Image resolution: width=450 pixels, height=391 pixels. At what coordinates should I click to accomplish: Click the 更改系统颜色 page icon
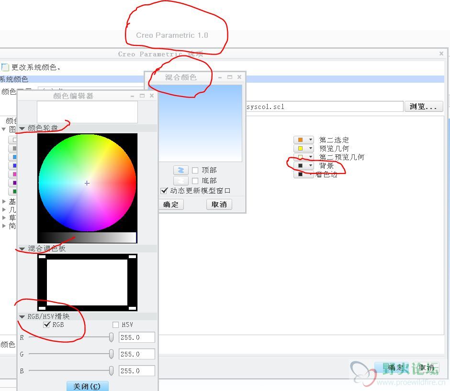[5, 67]
